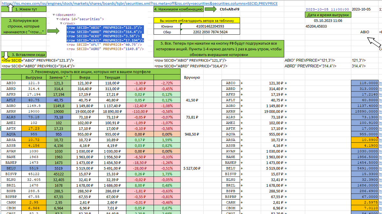382x214 pixels.
Task: Select the current price 5 491,00 ₽
Action: (112, 168)
